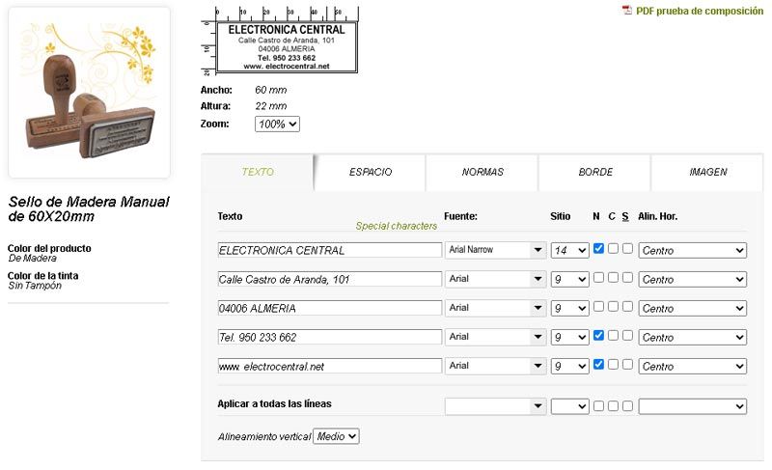
Task: Open size dropdown for www. electrocentral.net line
Action: [569, 366]
